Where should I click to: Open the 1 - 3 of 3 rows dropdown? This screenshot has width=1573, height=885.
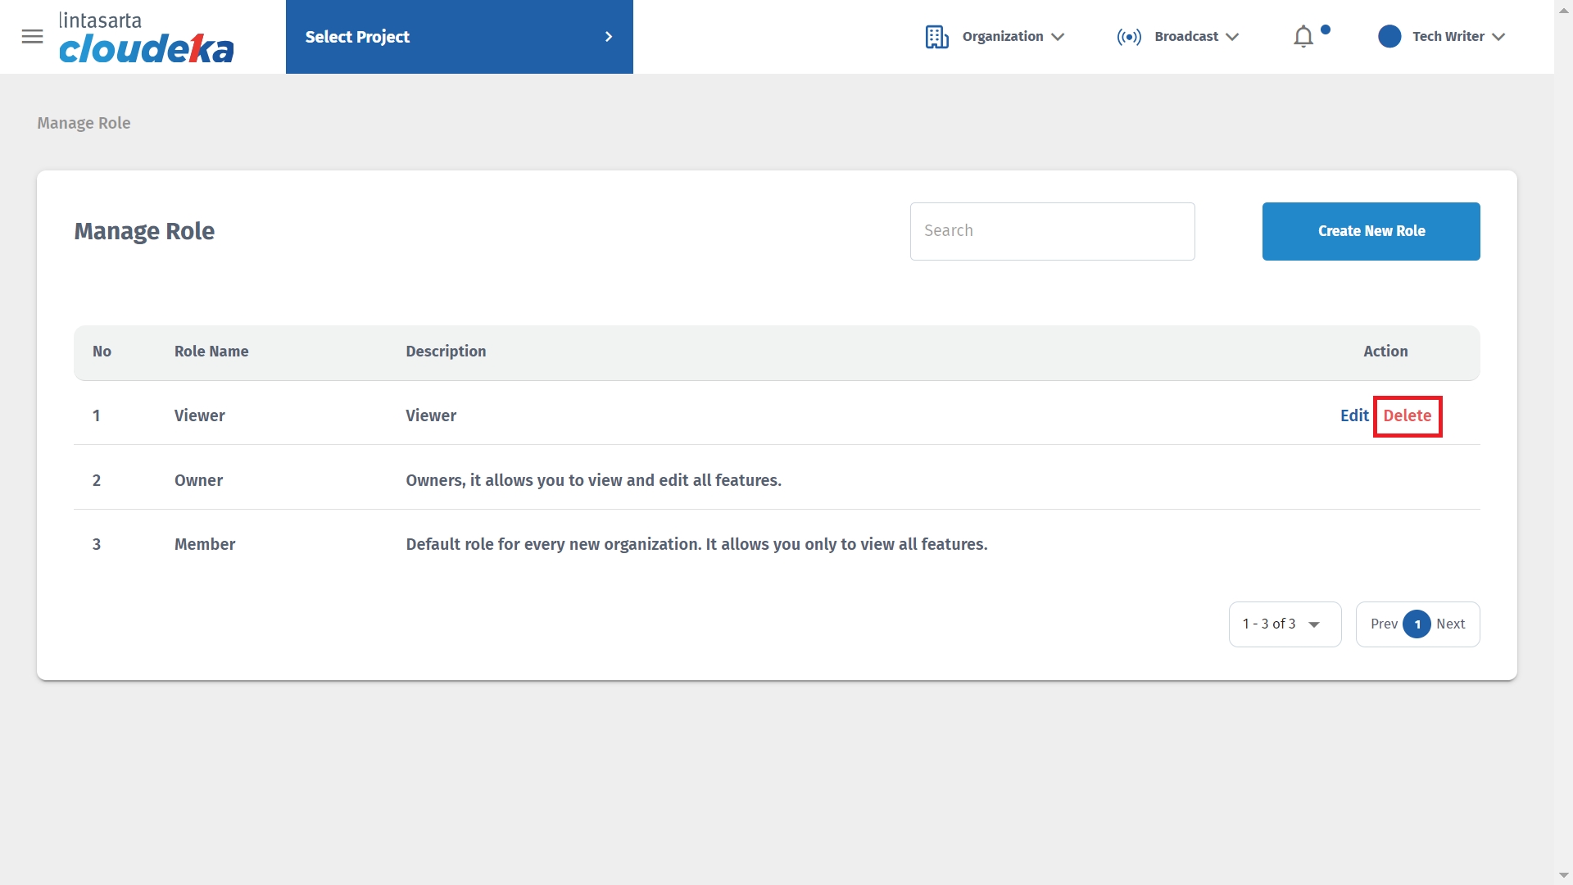point(1285,624)
